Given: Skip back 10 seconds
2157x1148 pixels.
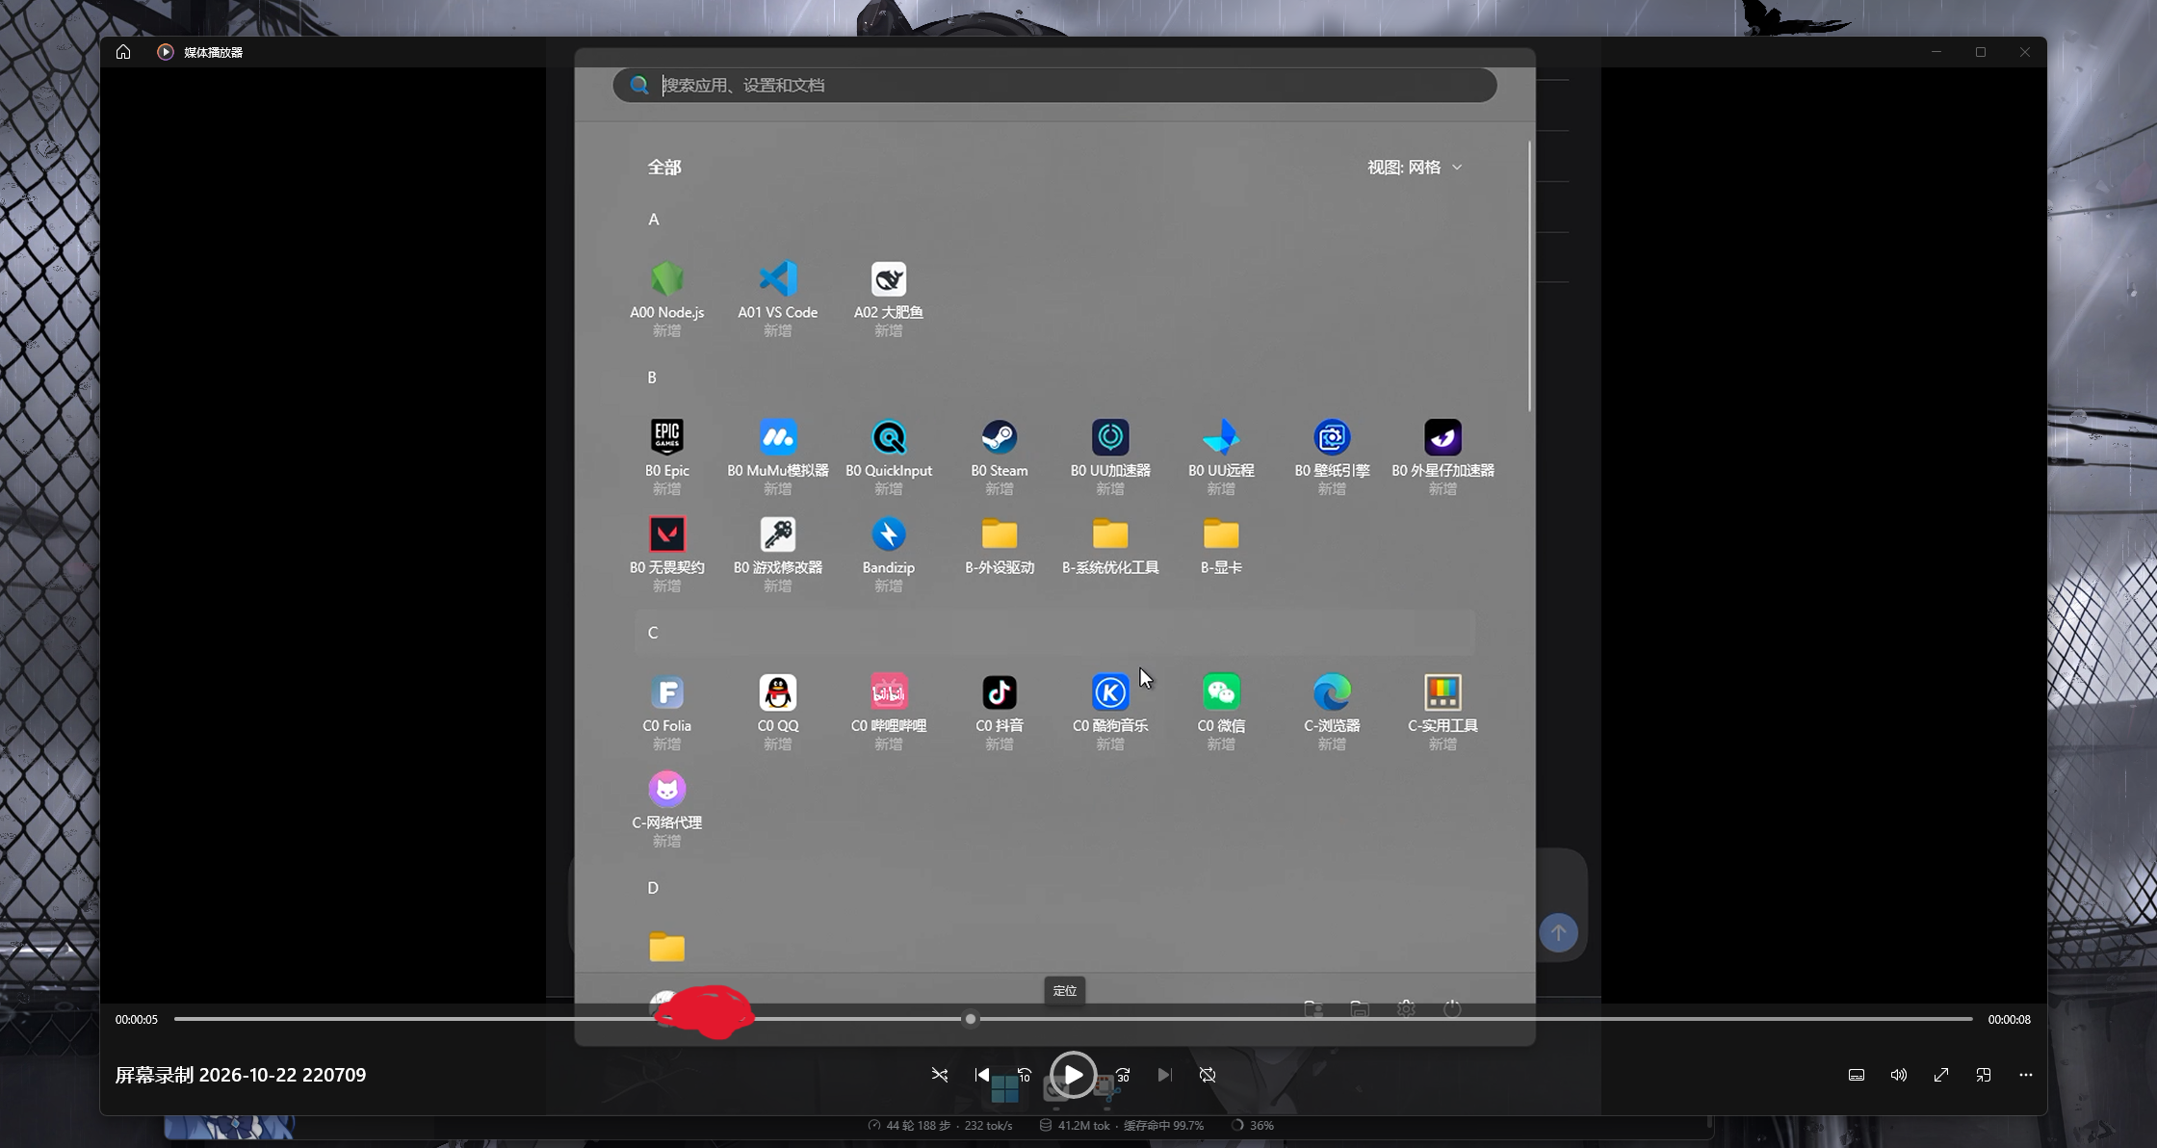Looking at the screenshot, I should click(1025, 1075).
